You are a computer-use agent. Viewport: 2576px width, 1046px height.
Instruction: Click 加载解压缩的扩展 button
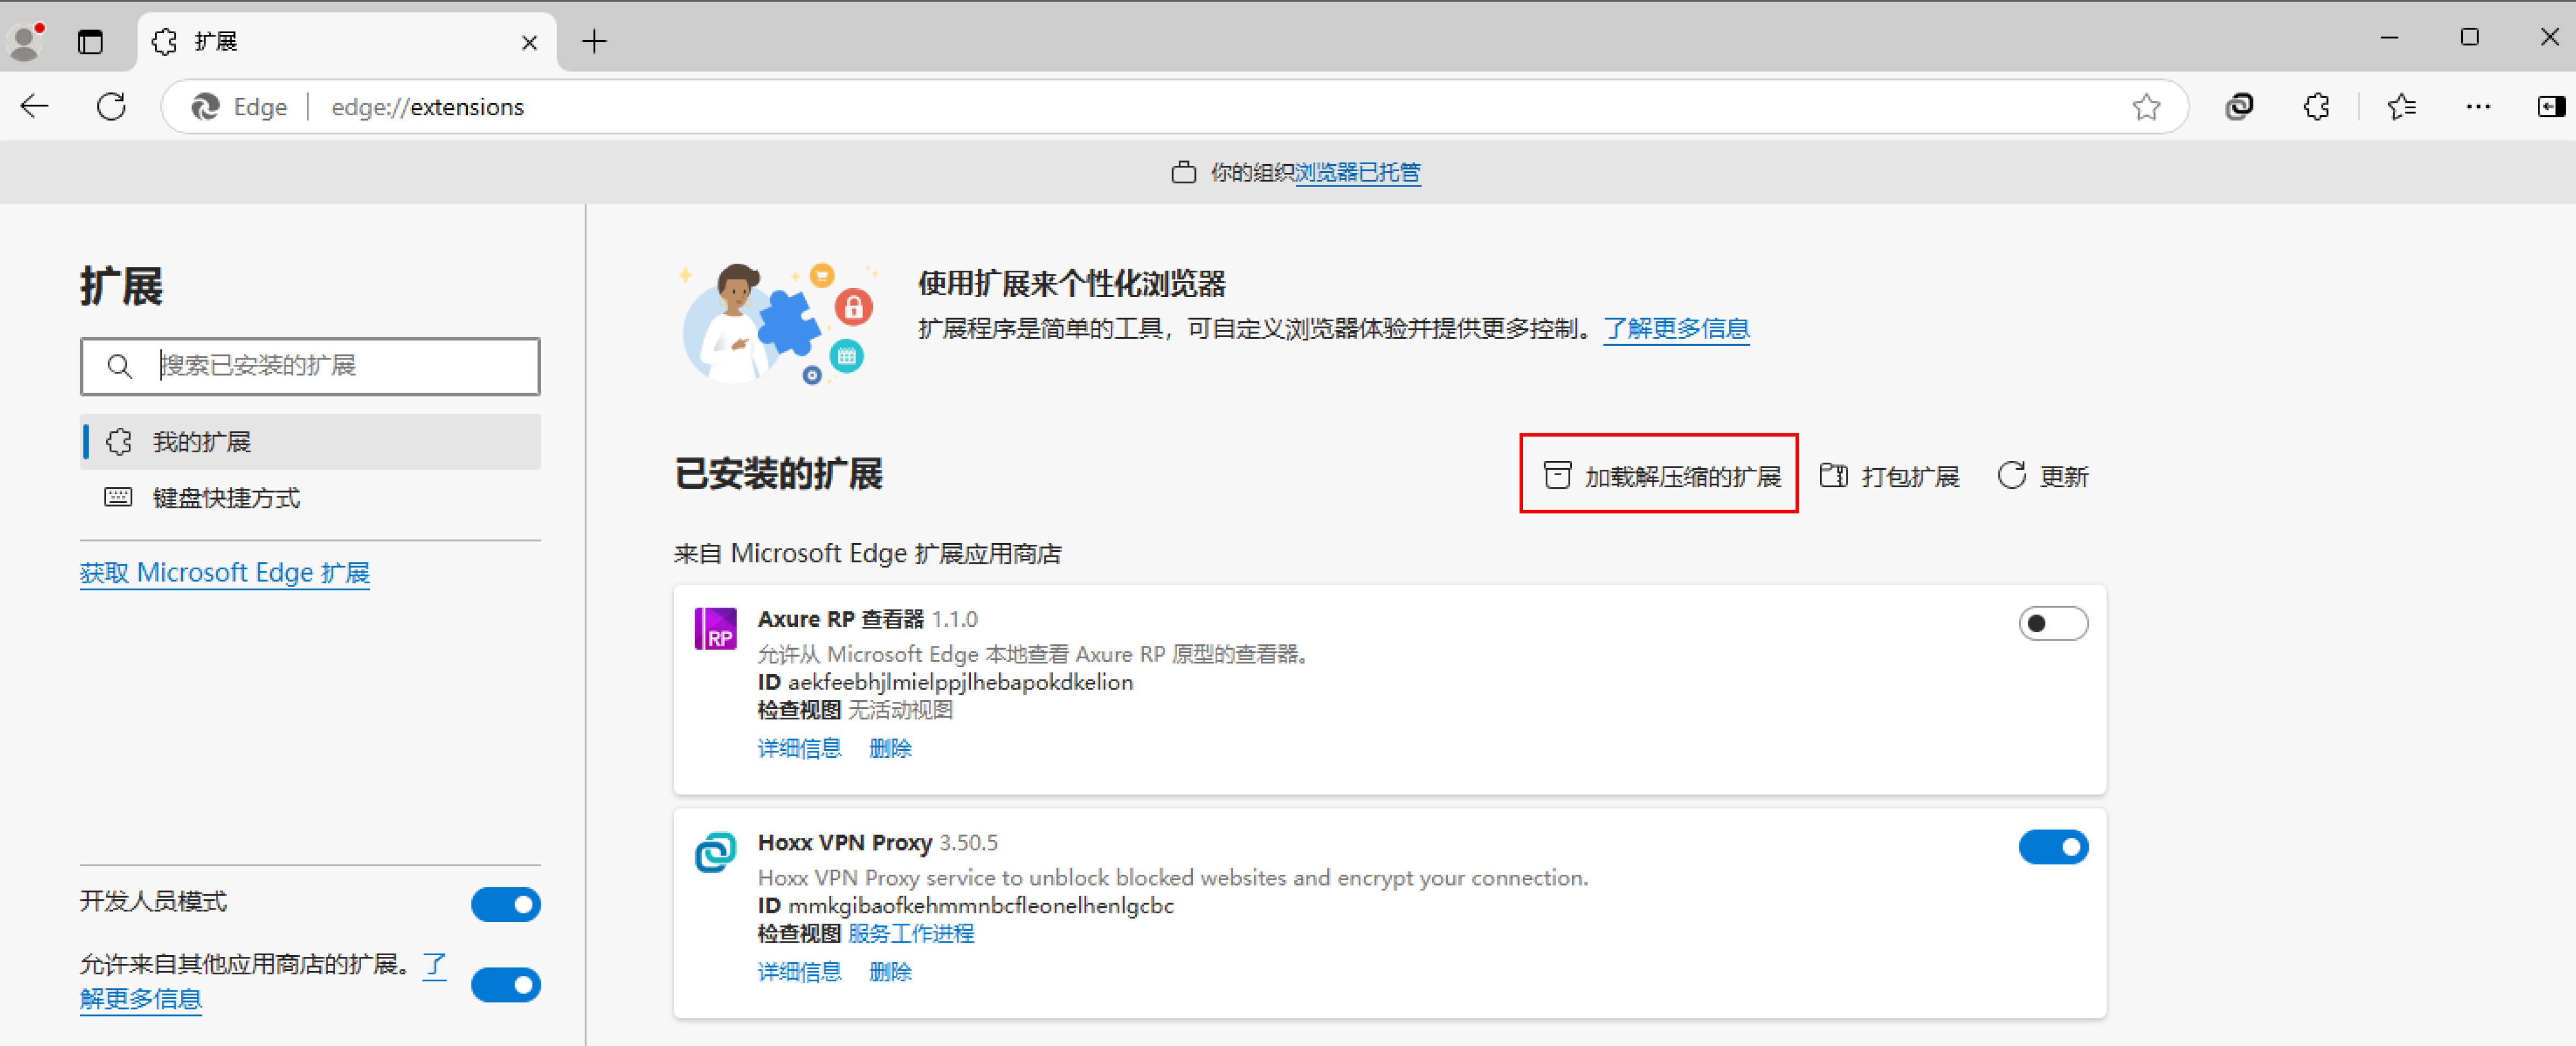coord(1660,476)
